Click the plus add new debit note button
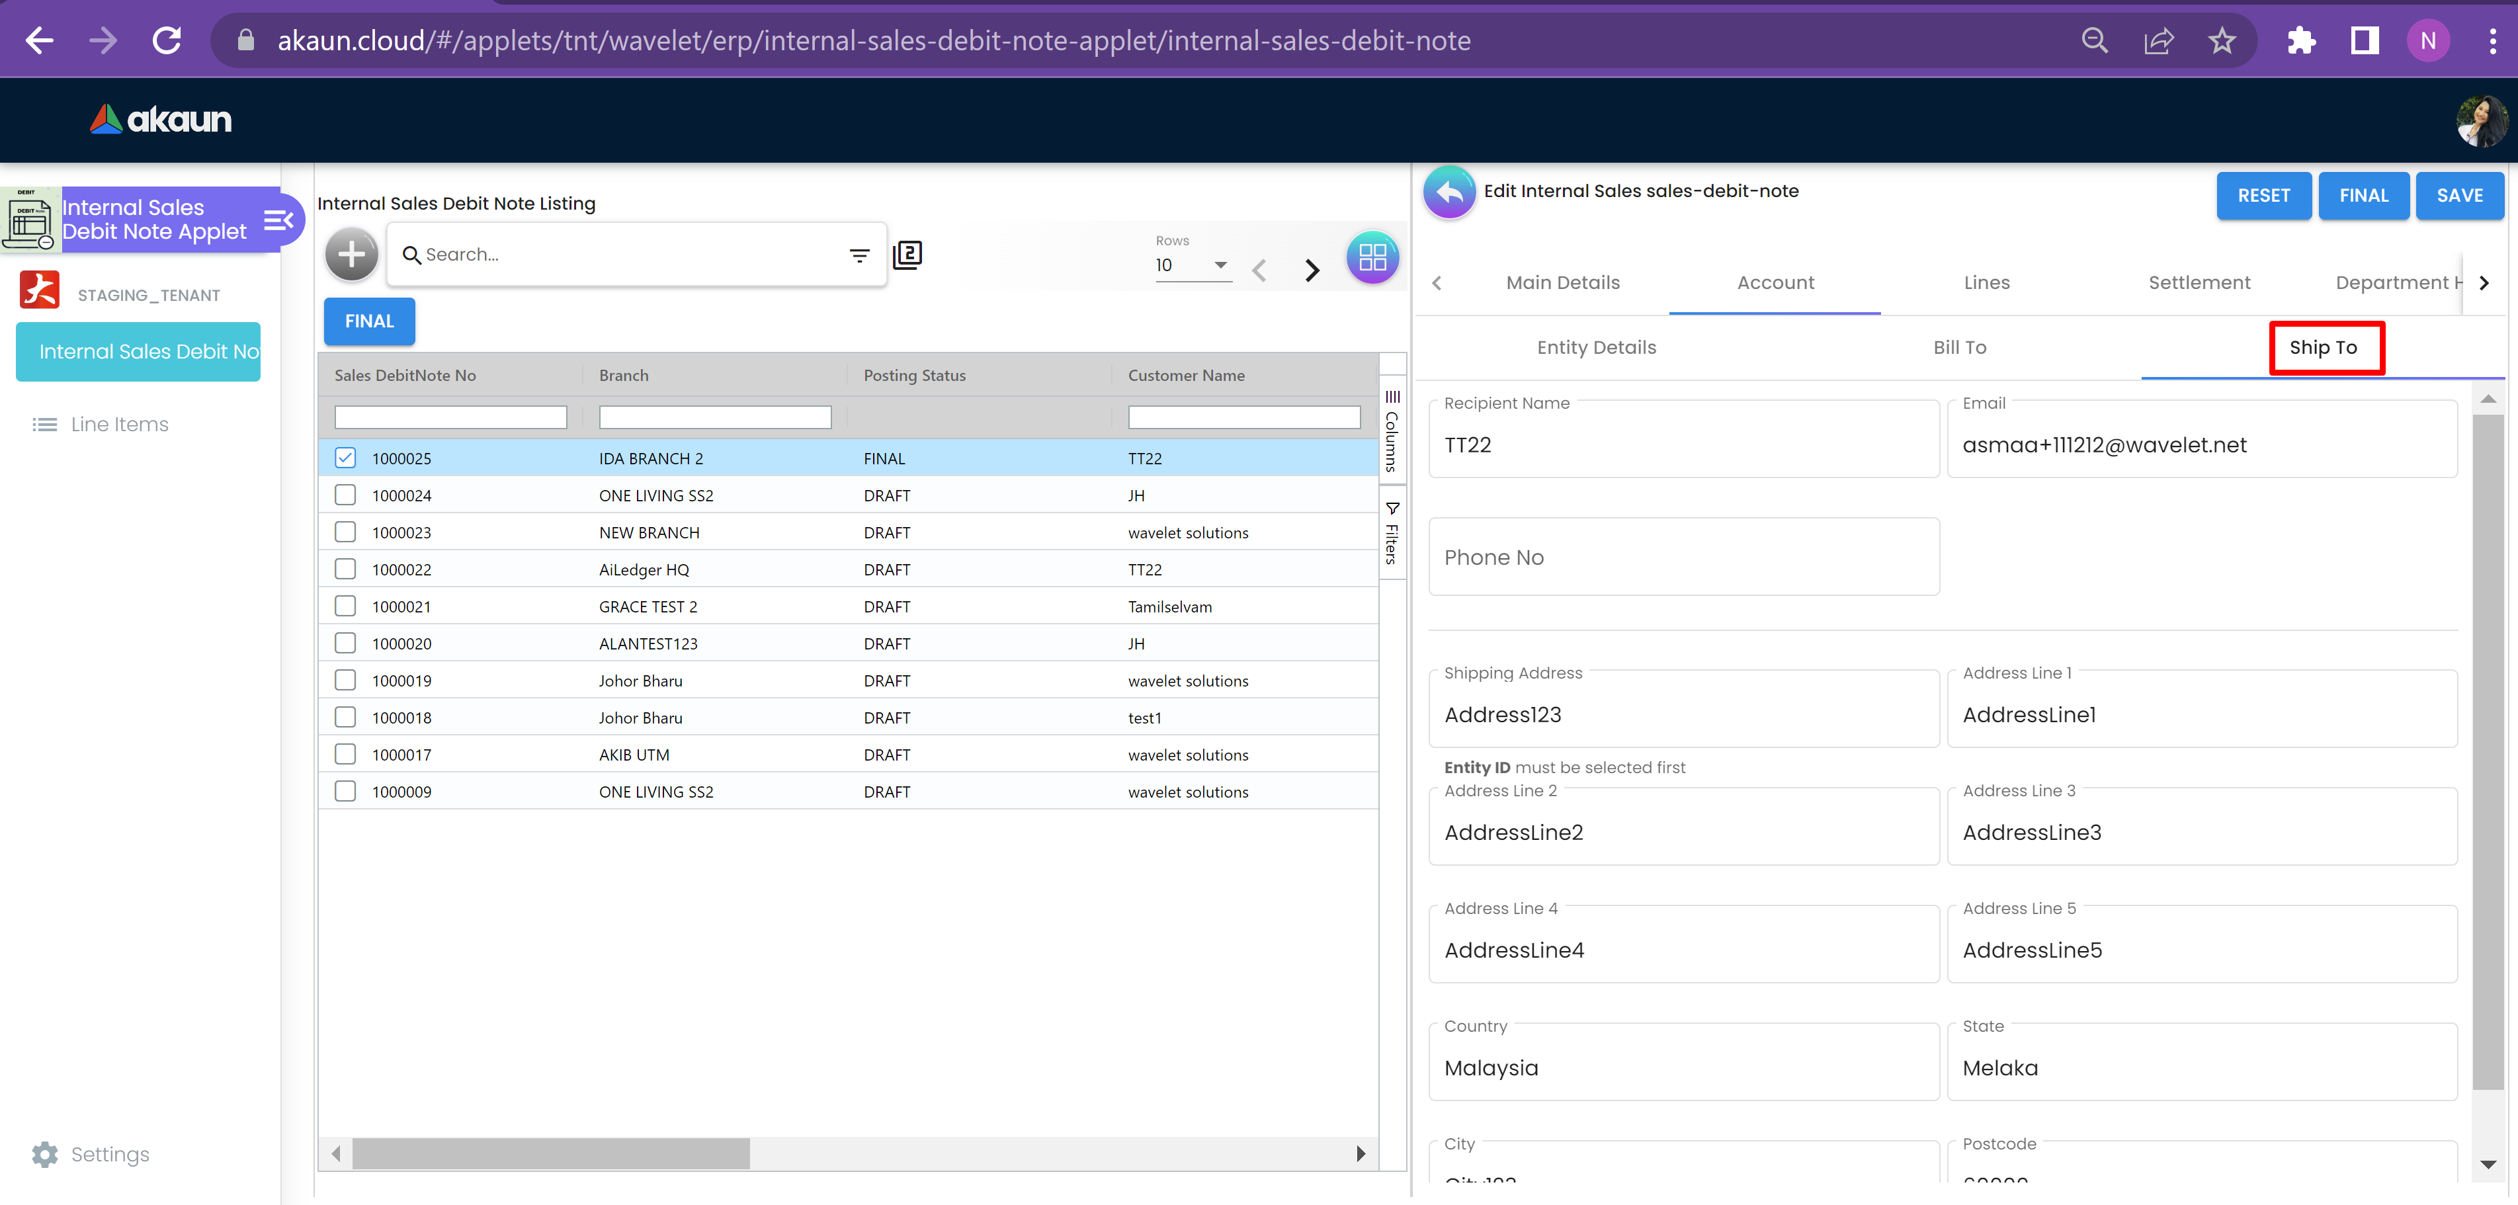2518x1205 pixels. (351, 255)
